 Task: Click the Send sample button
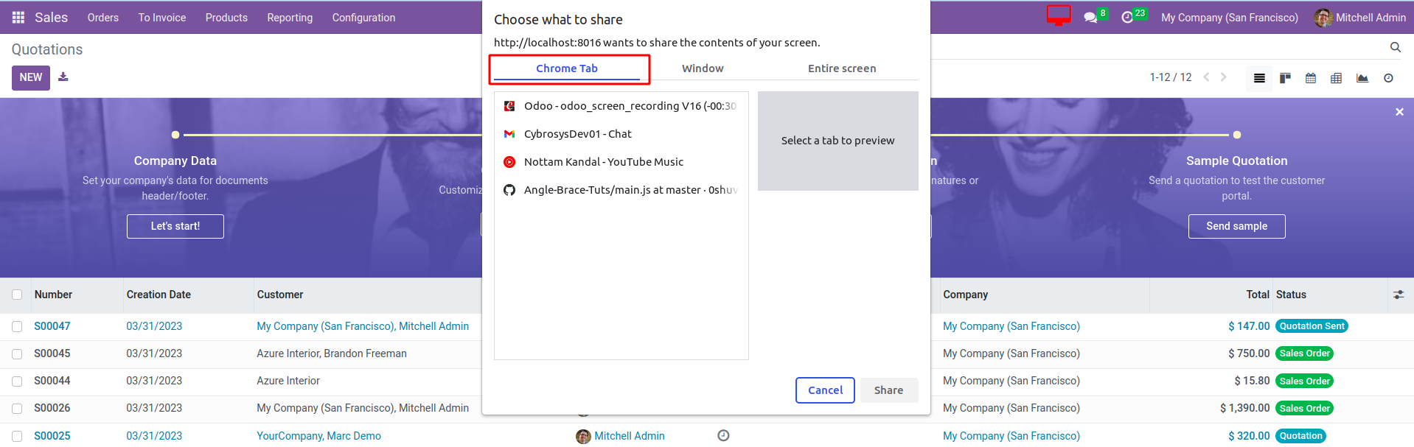[1236, 226]
